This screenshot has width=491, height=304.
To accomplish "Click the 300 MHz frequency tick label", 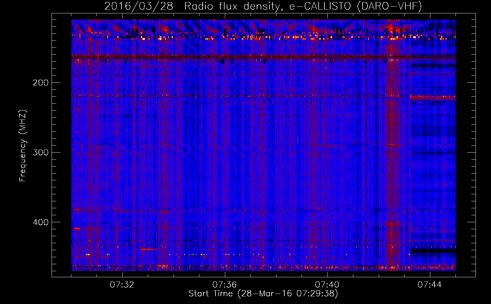I will (41, 152).
